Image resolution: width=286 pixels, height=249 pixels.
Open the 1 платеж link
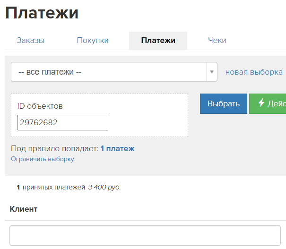[x=117, y=149]
